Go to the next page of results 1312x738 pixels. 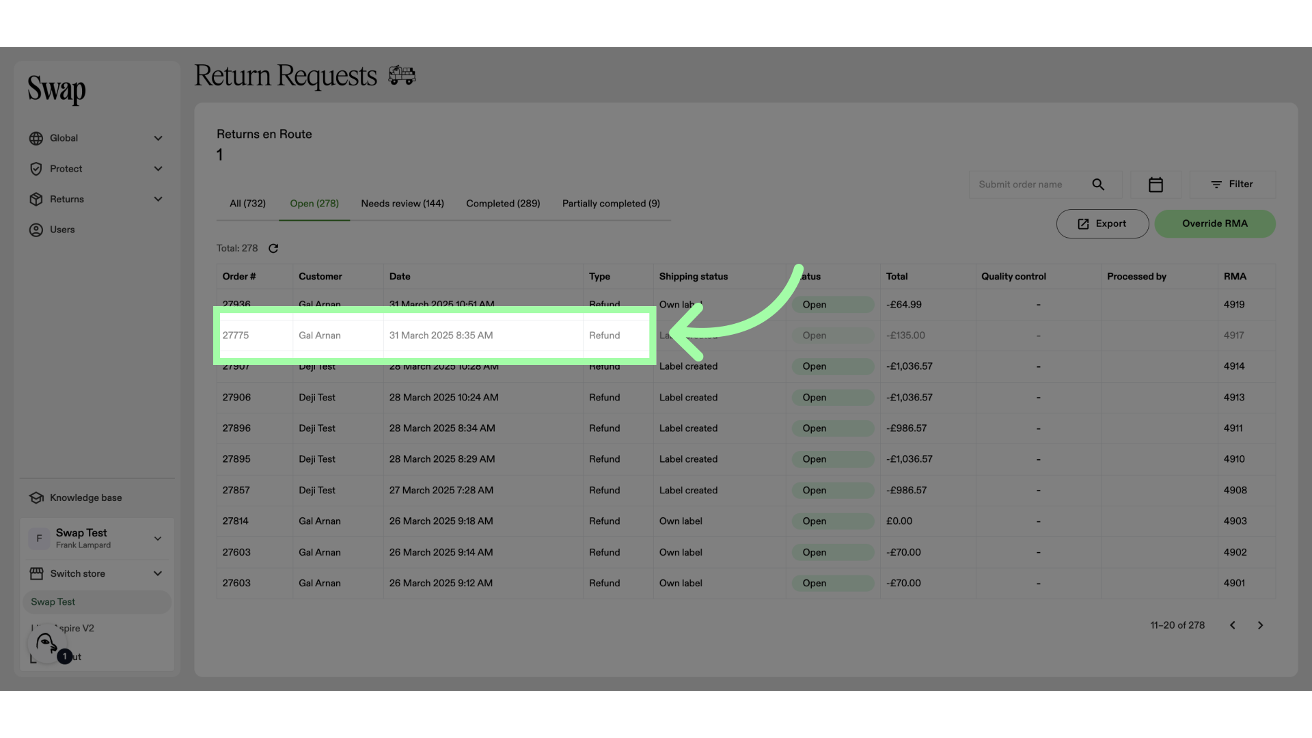pyautogui.click(x=1261, y=625)
